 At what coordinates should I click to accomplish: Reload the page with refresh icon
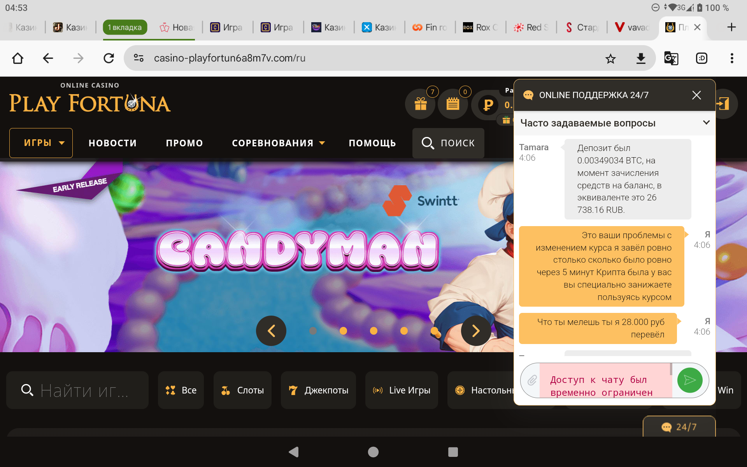109,58
